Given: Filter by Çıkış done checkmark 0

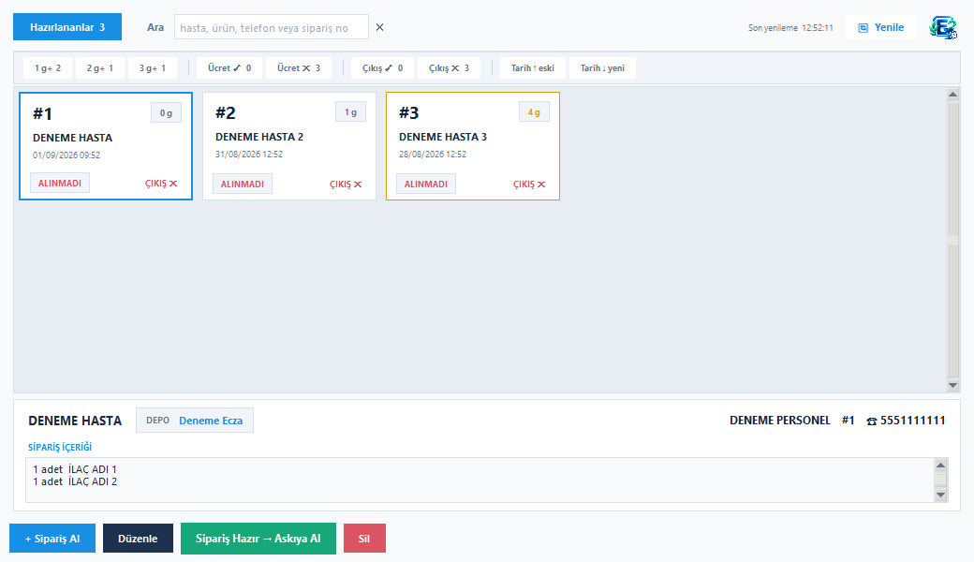Looking at the screenshot, I should click(383, 68).
